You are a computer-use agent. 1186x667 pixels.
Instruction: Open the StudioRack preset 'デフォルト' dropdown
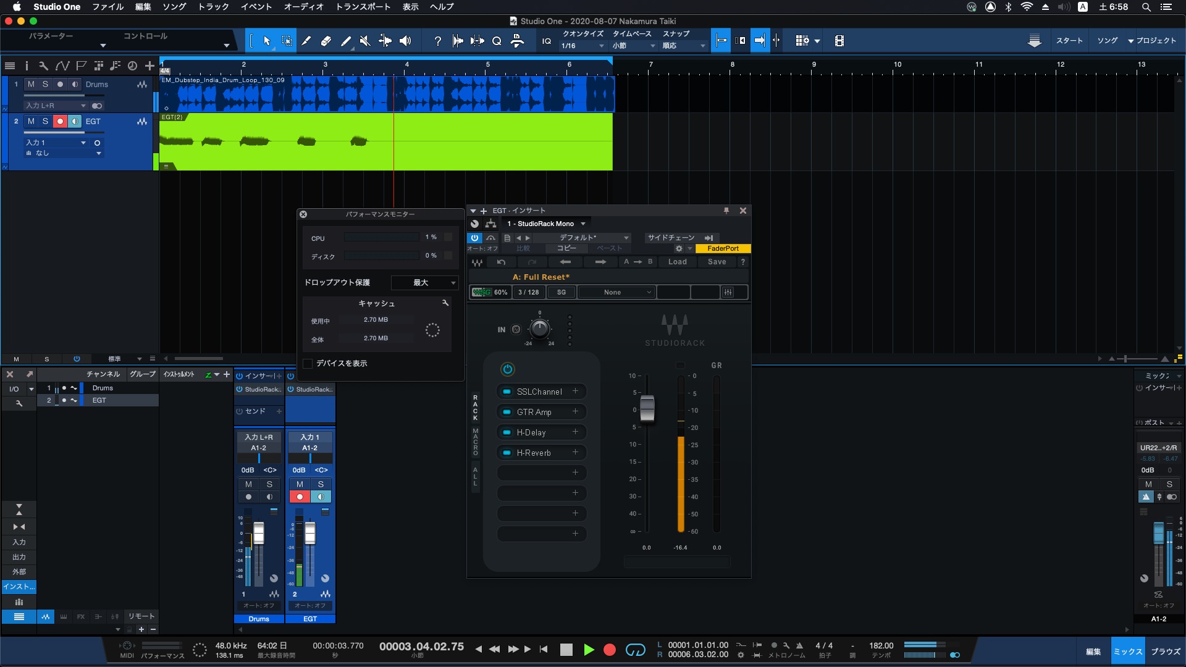[x=583, y=238]
